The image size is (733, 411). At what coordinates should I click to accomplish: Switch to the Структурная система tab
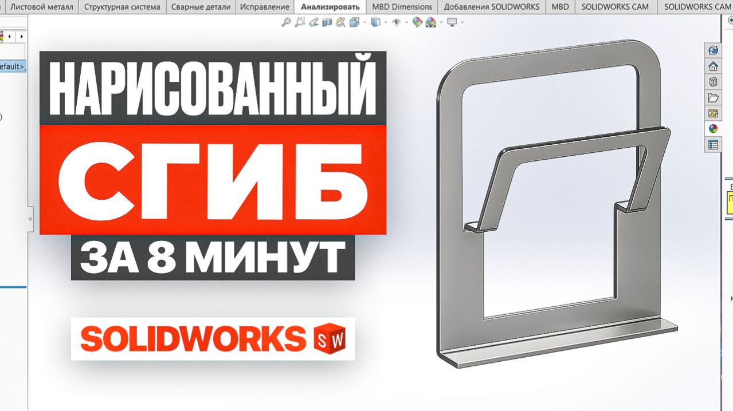click(x=122, y=7)
